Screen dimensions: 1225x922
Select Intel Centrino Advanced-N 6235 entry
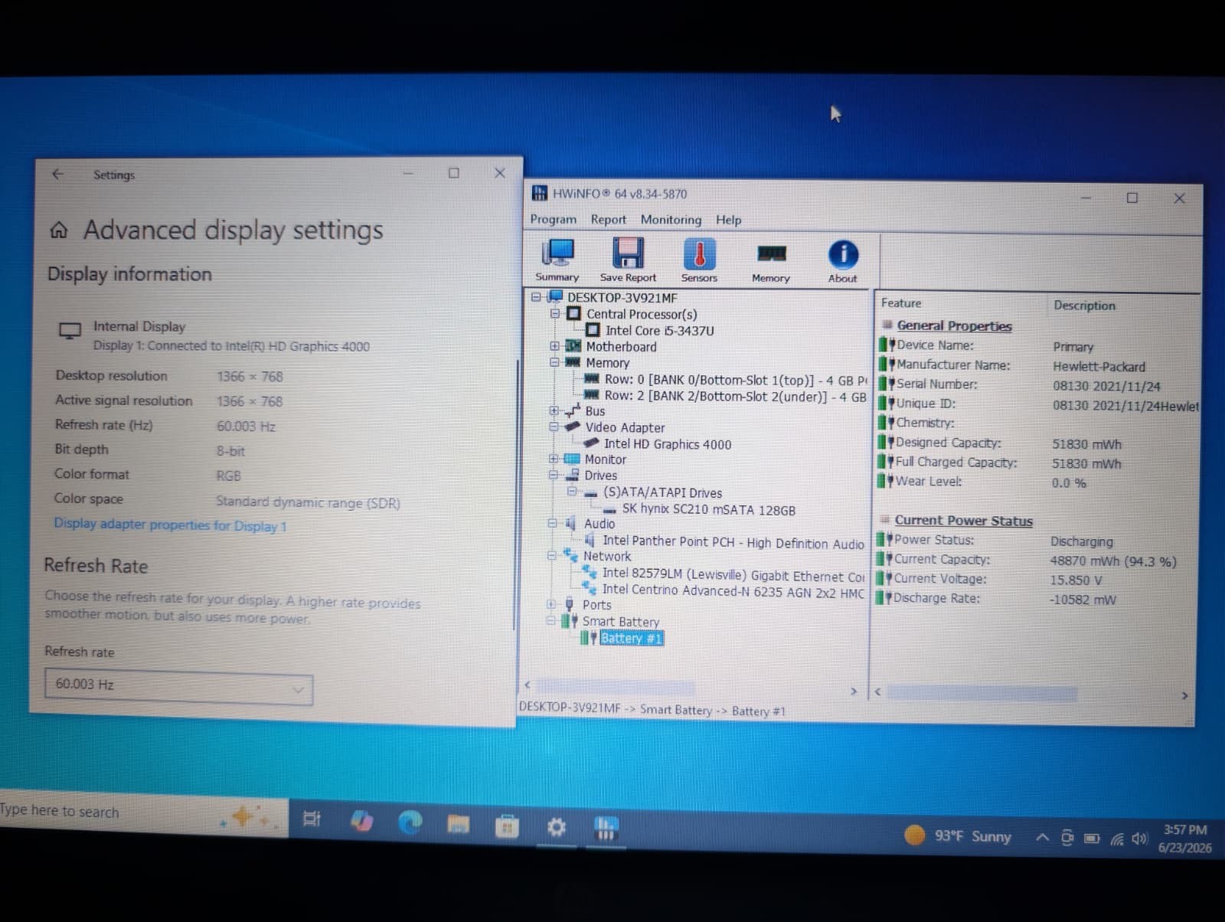tap(733, 591)
